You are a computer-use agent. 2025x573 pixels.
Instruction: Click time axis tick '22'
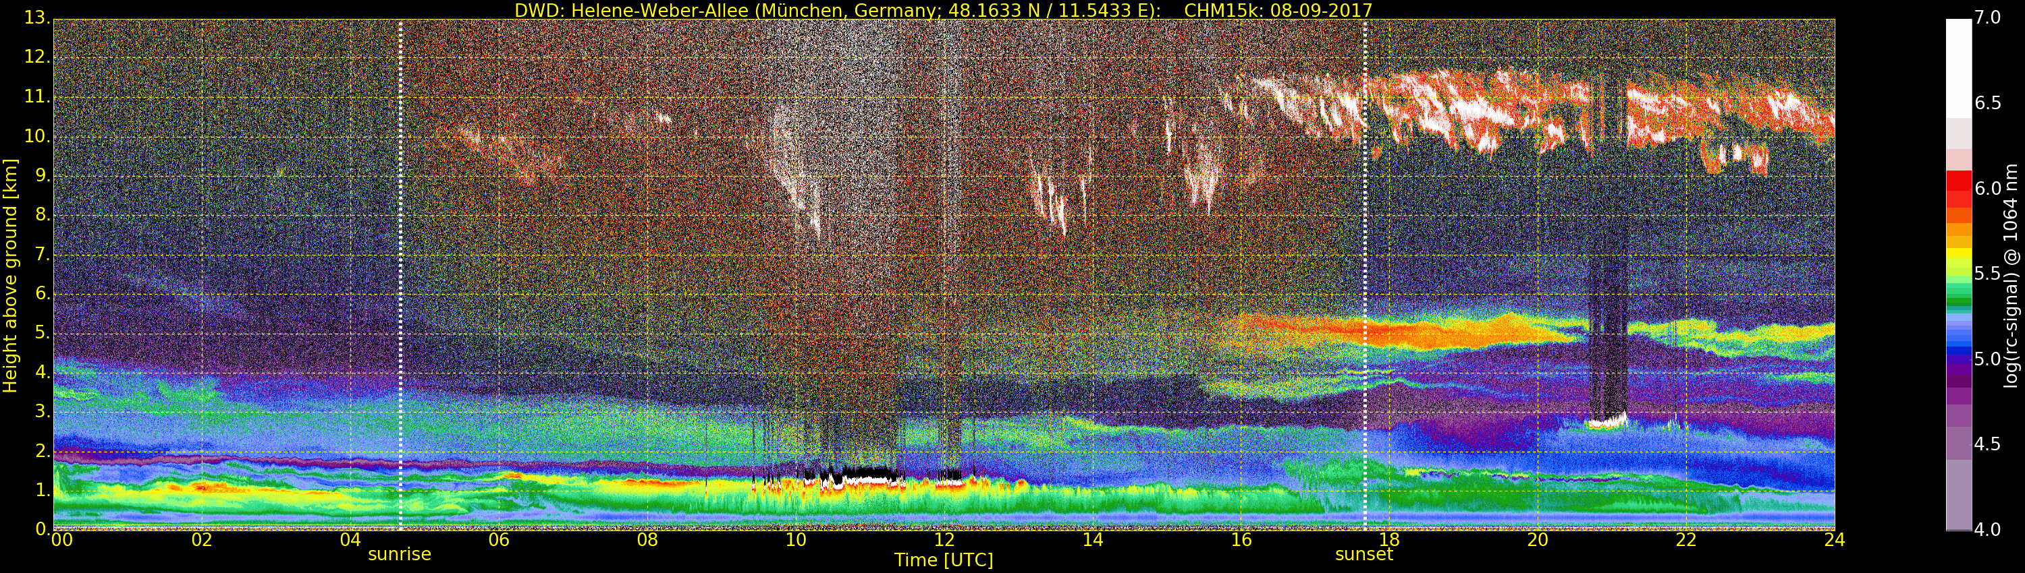click(1686, 540)
